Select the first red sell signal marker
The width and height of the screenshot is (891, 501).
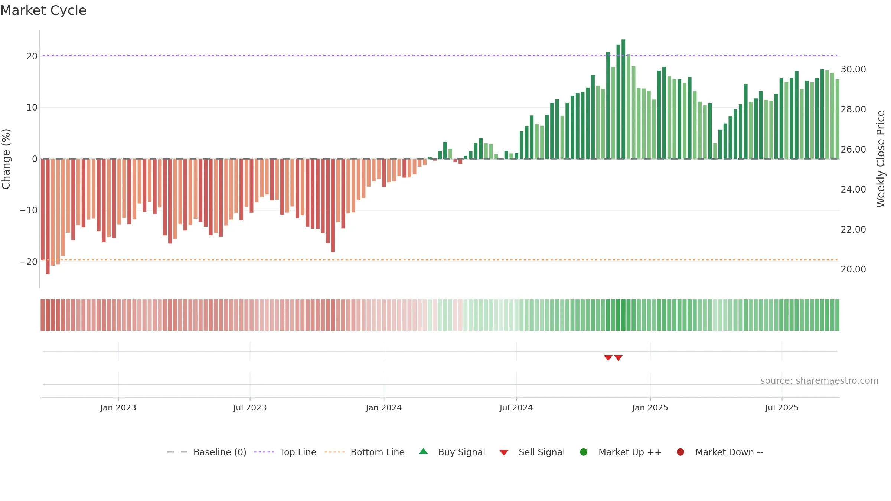tap(608, 358)
